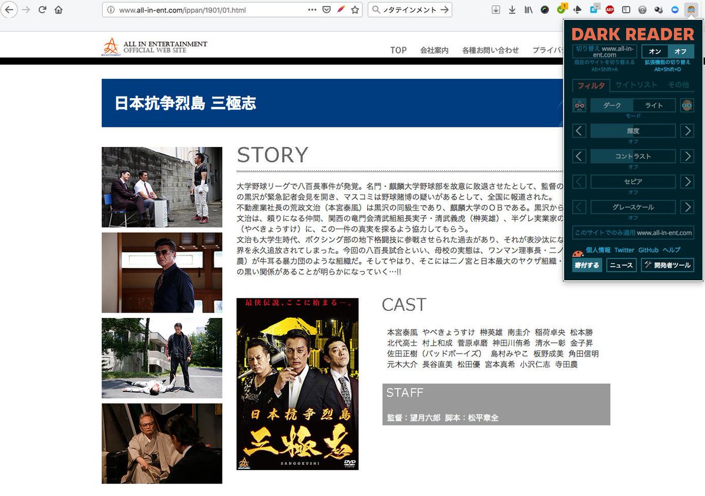Open the gray spheres extension icon
The width and height of the screenshot is (705, 496).
pos(659,10)
